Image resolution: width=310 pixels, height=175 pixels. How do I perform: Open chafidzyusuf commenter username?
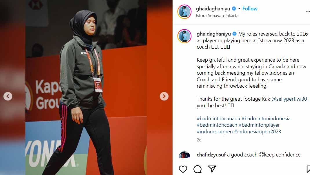pos(211,155)
